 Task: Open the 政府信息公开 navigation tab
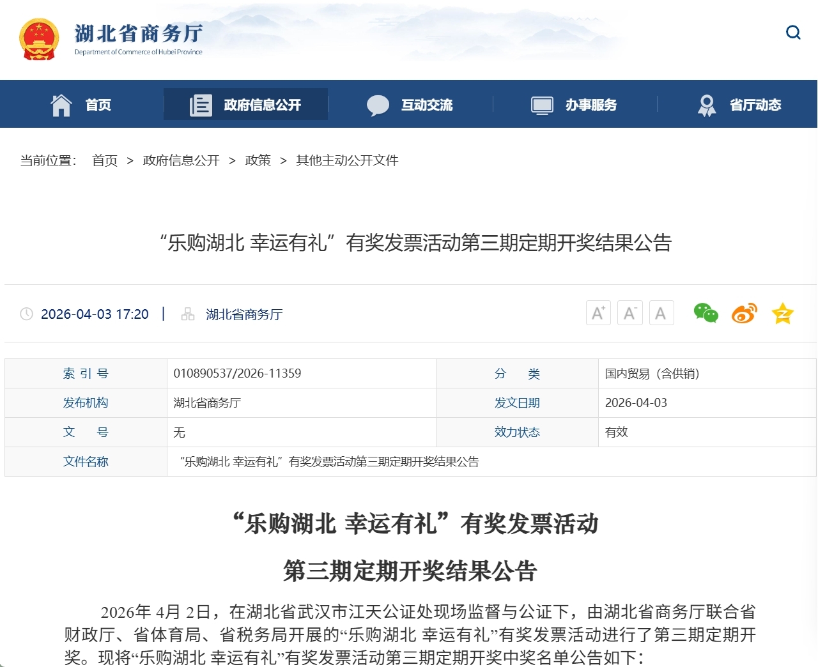point(262,105)
